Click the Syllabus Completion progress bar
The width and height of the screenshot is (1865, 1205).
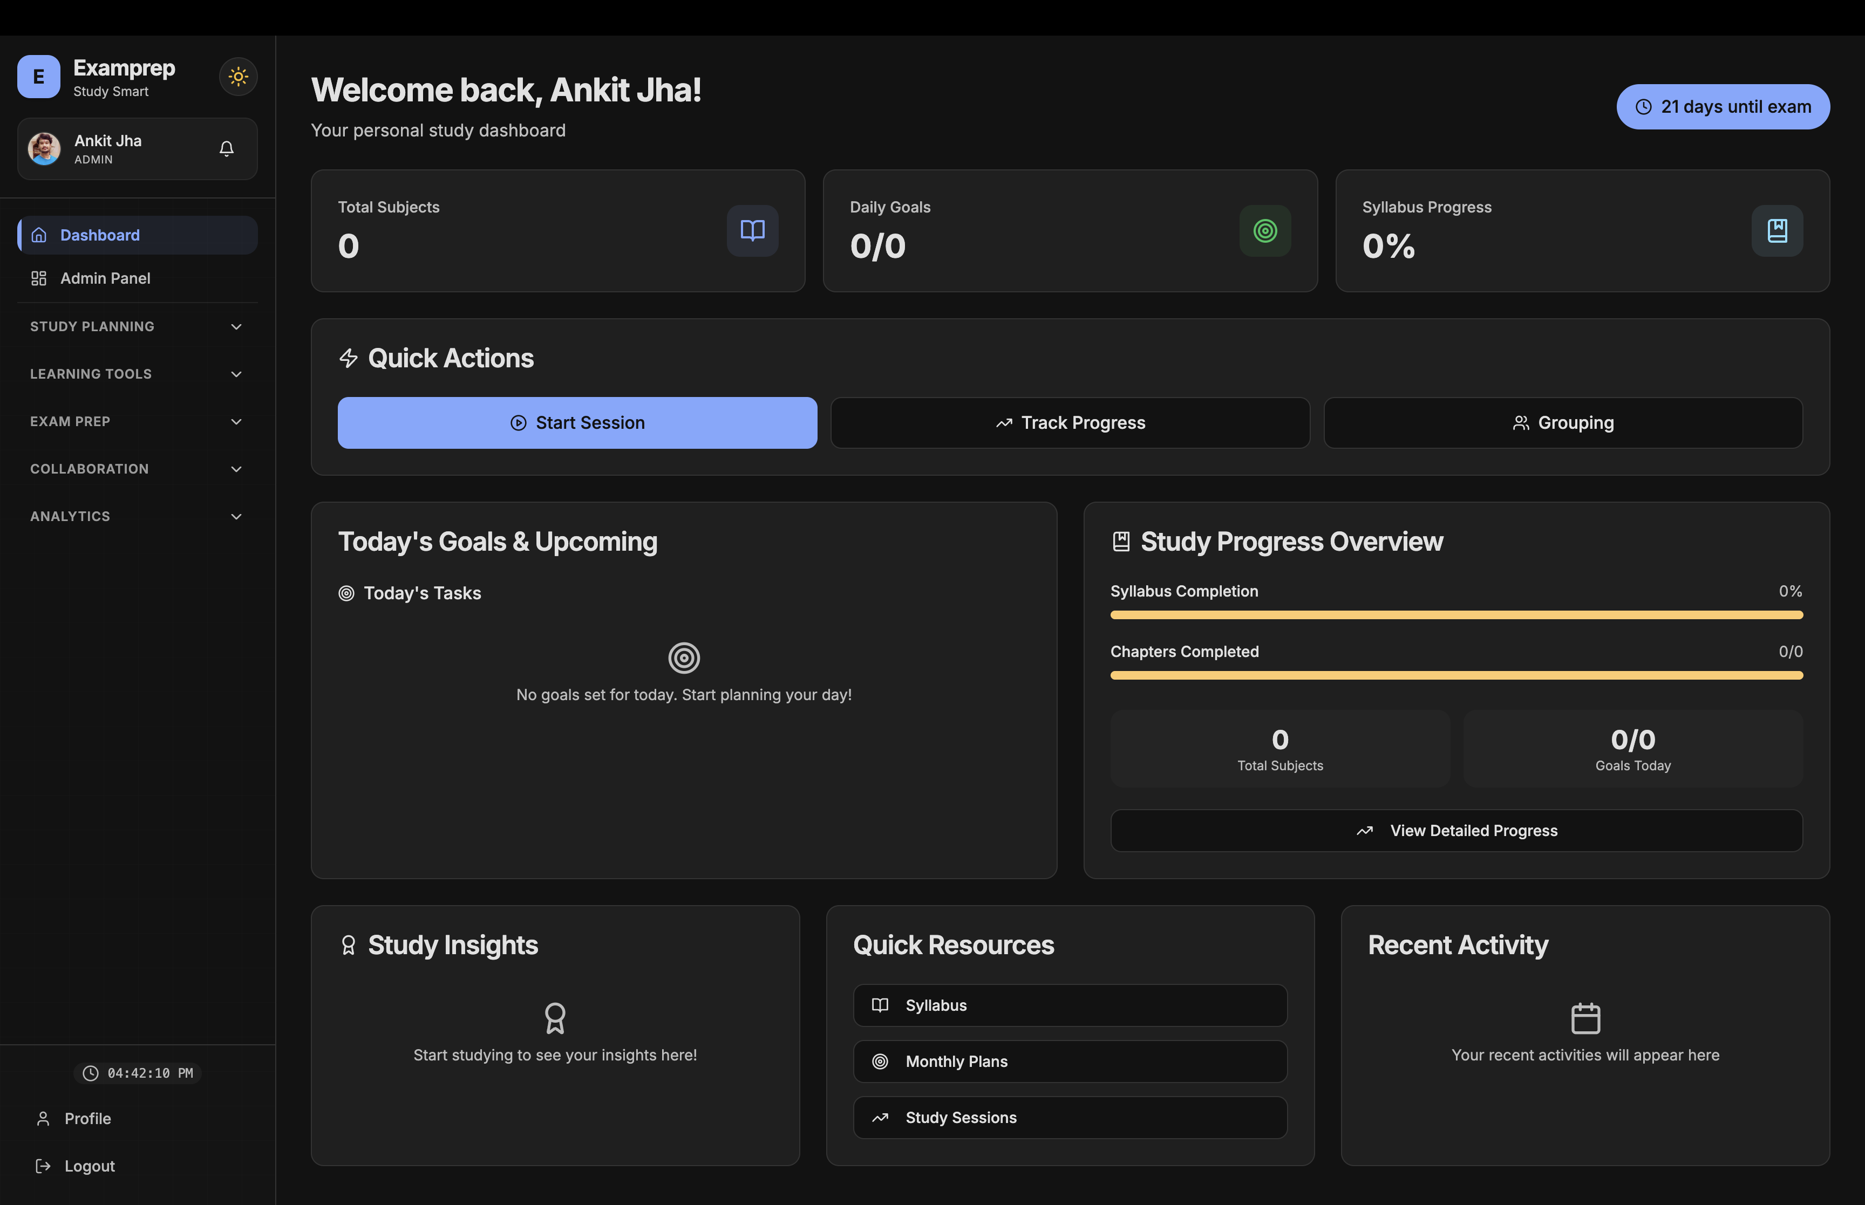1456,615
